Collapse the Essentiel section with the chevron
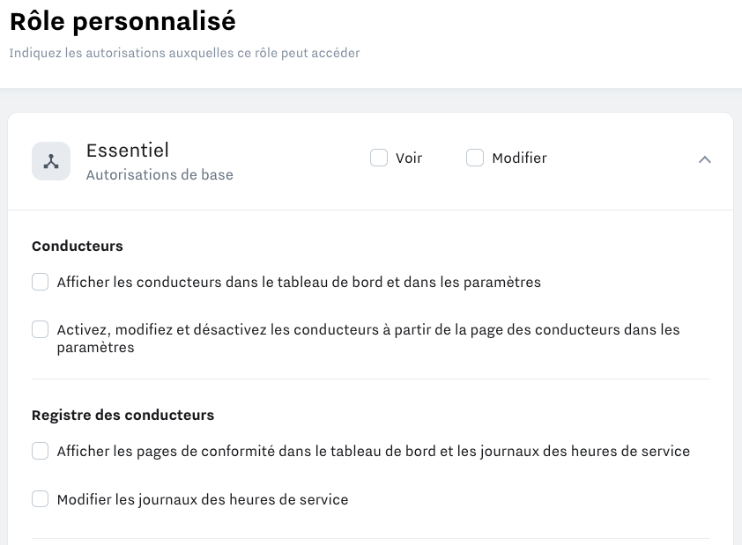Viewport: 742px width, 545px height. click(704, 159)
